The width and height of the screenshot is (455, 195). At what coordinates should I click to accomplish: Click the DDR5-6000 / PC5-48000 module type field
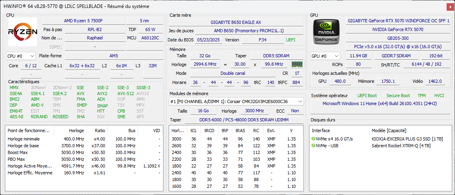[x=244, y=120]
